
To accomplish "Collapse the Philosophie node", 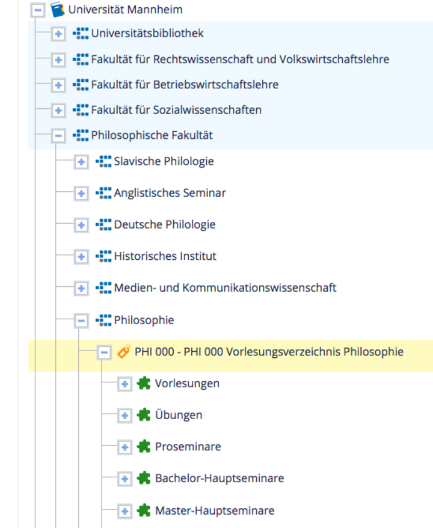I will pos(81,321).
